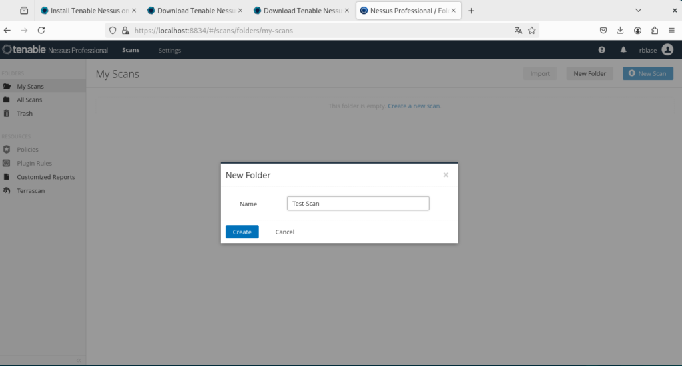The width and height of the screenshot is (682, 366).
Task: Reload the page with the refresh icon
Action: click(x=41, y=31)
